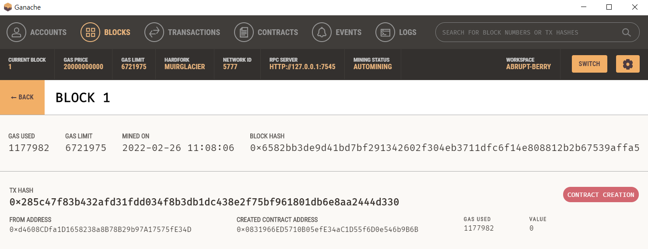Go to the TRANSACTIONS tab label
Screen dimensions: 648x249
coord(194,32)
